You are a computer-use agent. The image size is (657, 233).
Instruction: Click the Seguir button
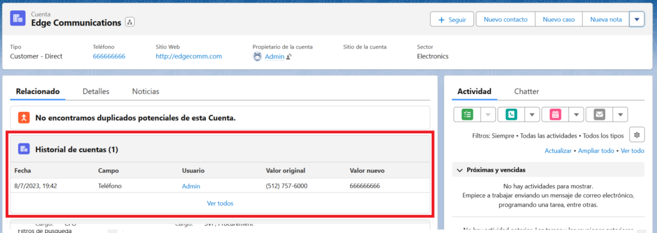452,19
